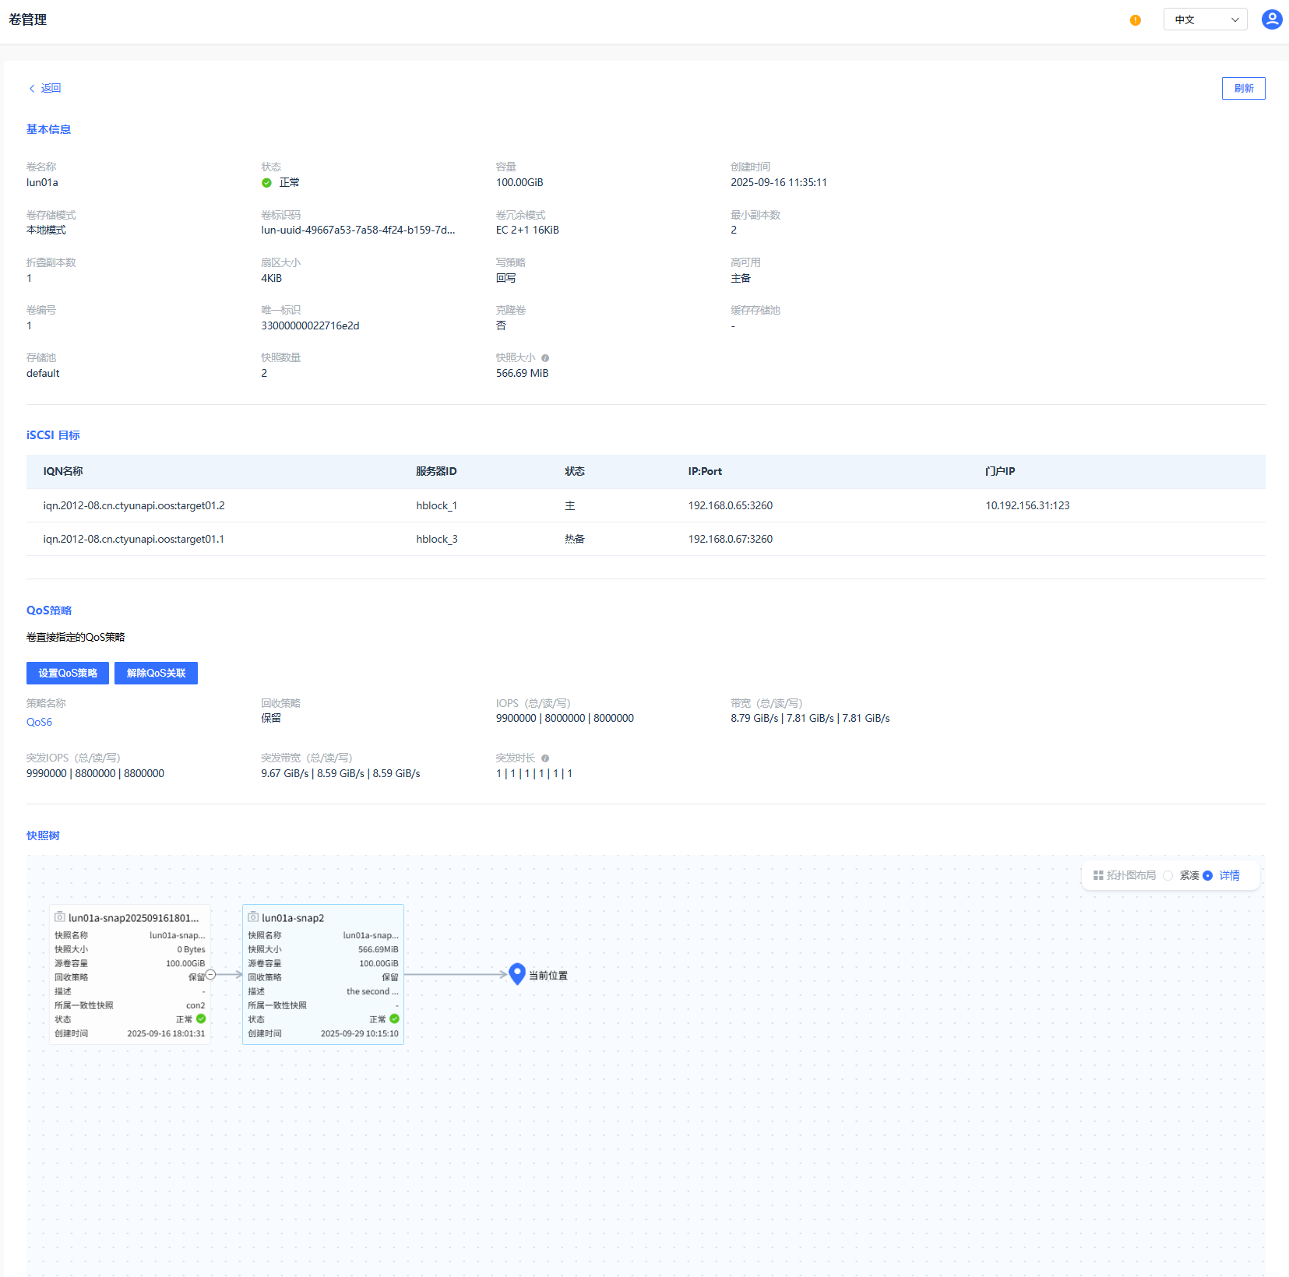
Task: Select the 详情 layout radio button
Action: pyautogui.click(x=1207, y=876)
